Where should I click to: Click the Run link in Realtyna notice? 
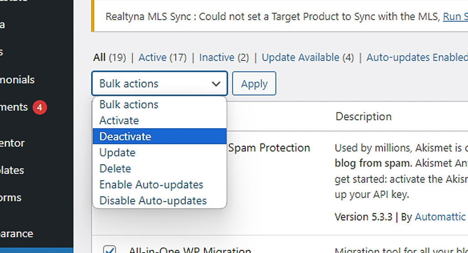click(455, 16)
